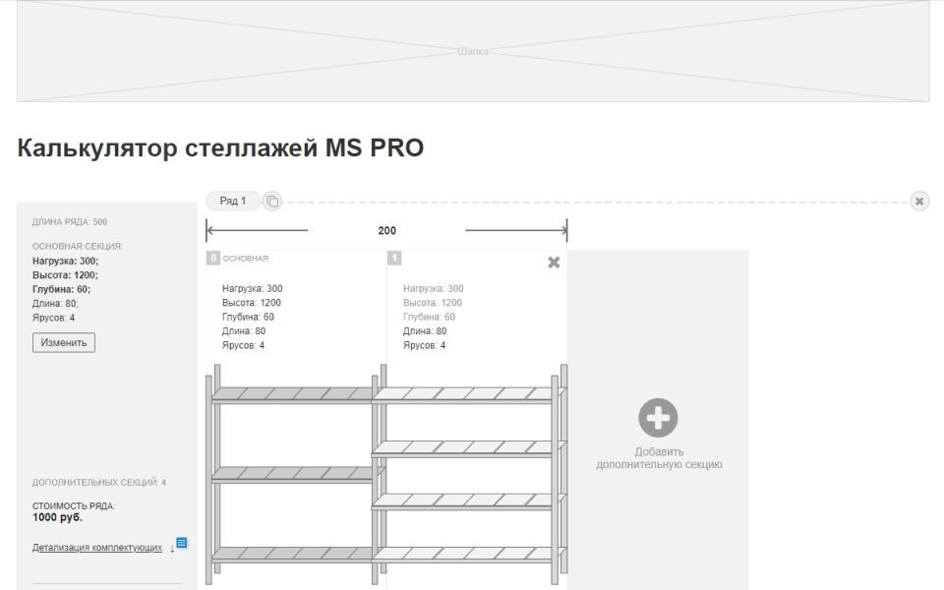944x590 pixels.
Task: Click Длина: 80; in the sidebar
Action: click(55, 304)
